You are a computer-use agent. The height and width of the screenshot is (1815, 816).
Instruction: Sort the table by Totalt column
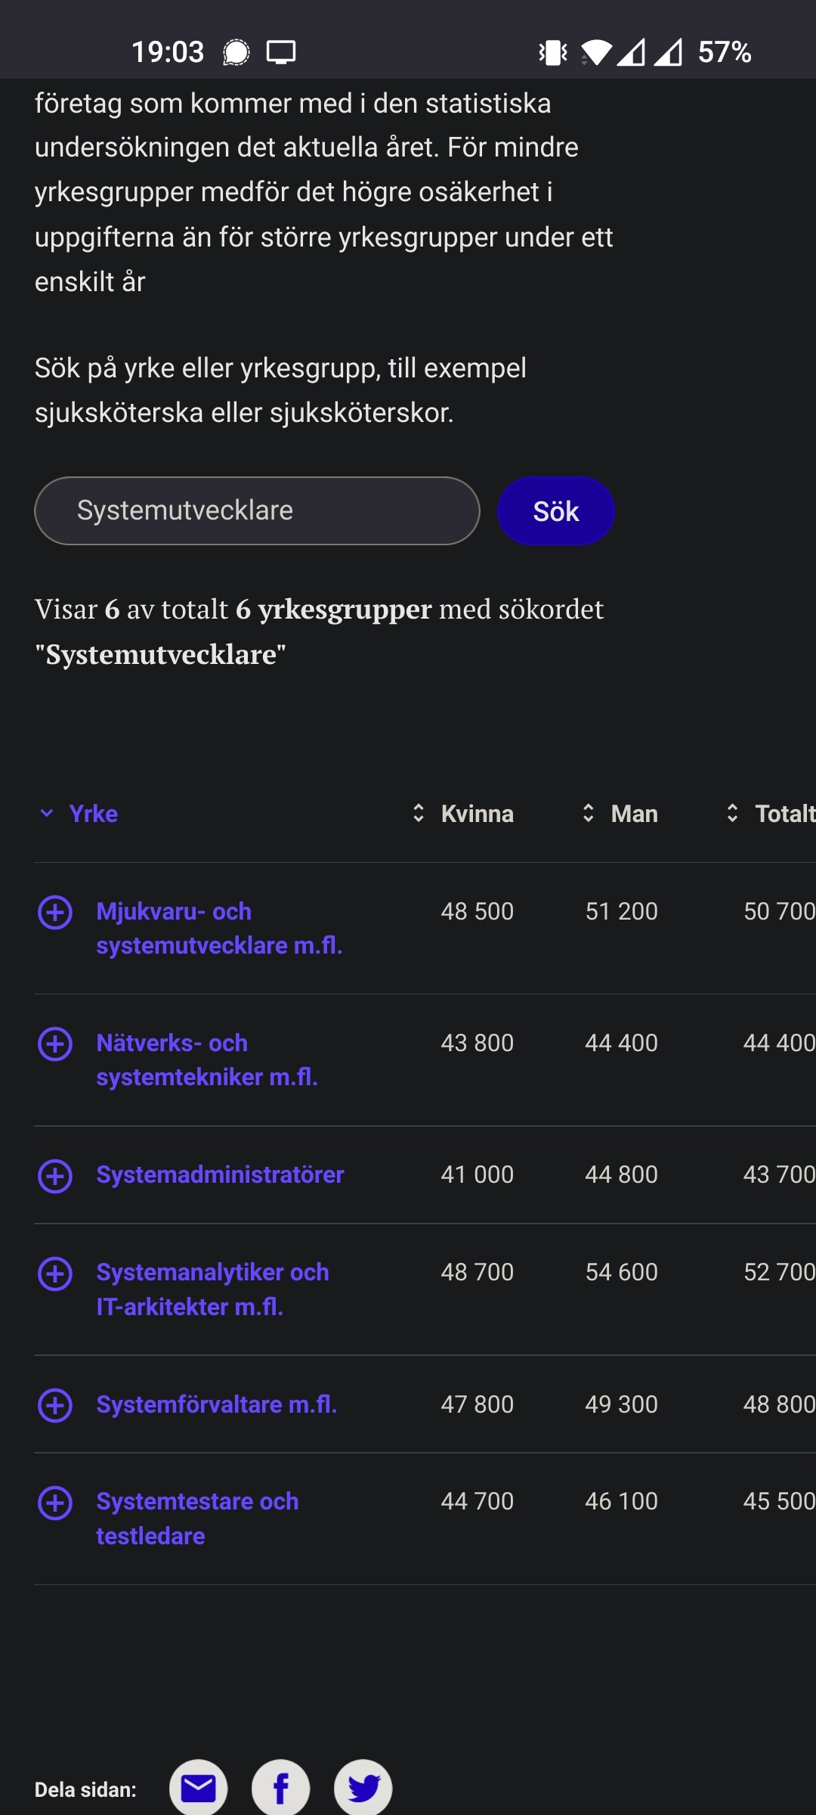pyautogui.click(x=771, y=814)
